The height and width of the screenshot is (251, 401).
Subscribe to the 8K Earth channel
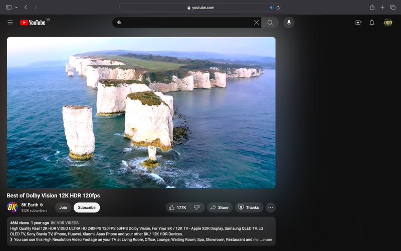pyautogui.click(x=87, y=207)
